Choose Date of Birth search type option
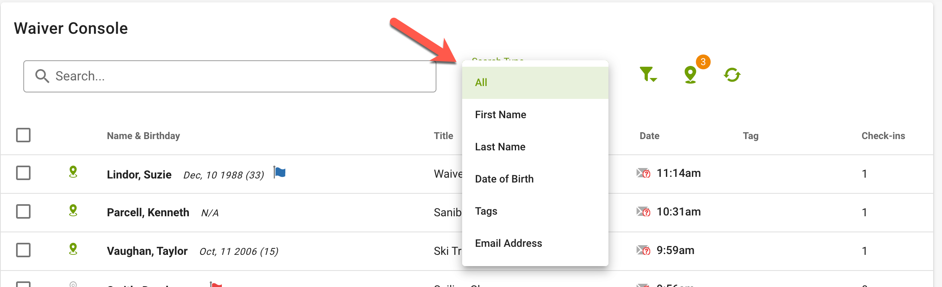The image size is (942, 287). coord(535,179)
